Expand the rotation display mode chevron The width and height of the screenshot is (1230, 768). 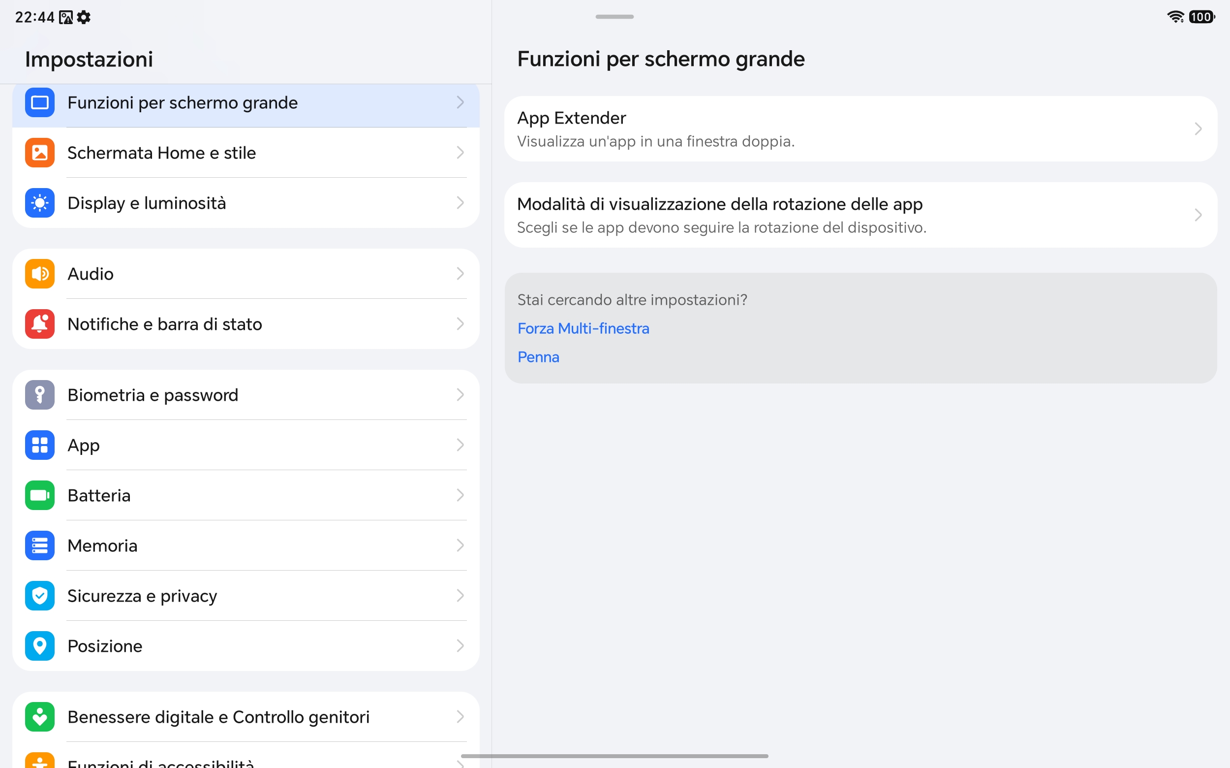(x=1198, y=215)
